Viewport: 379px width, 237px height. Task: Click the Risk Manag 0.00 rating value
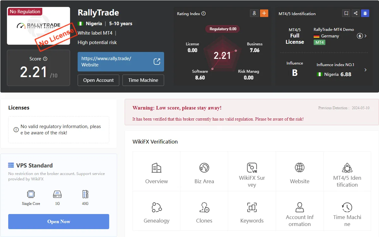point(249,77)
